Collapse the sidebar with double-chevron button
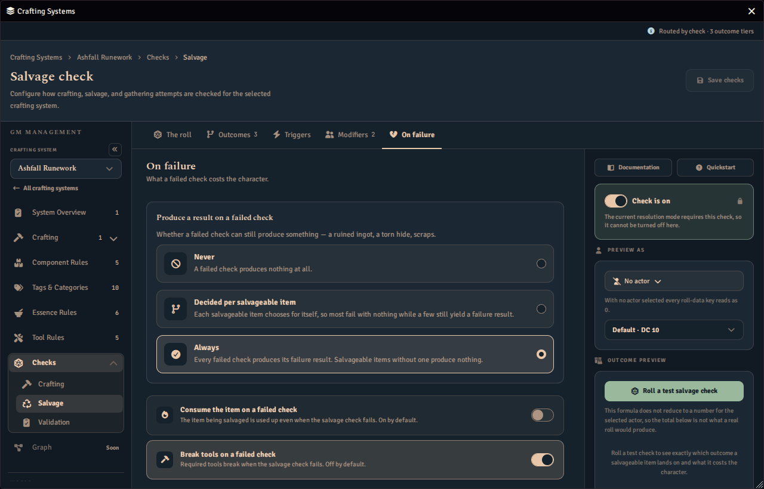 [x=115, y=150]
